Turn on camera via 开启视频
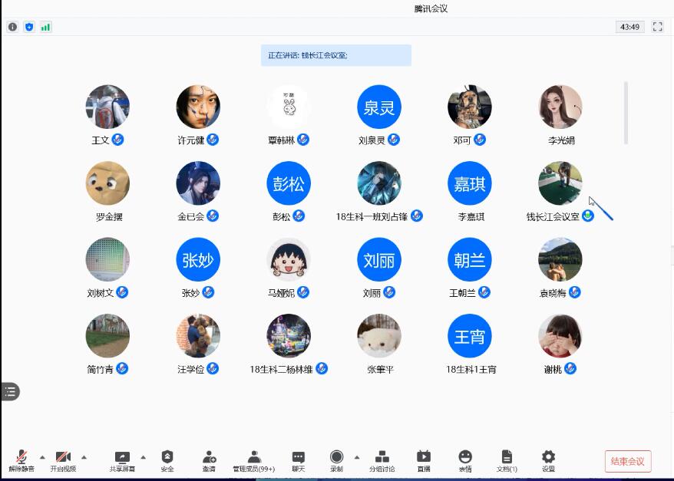The height and width of the screenshot is (481, 674). pyautogui.click(x=63, y=459)
